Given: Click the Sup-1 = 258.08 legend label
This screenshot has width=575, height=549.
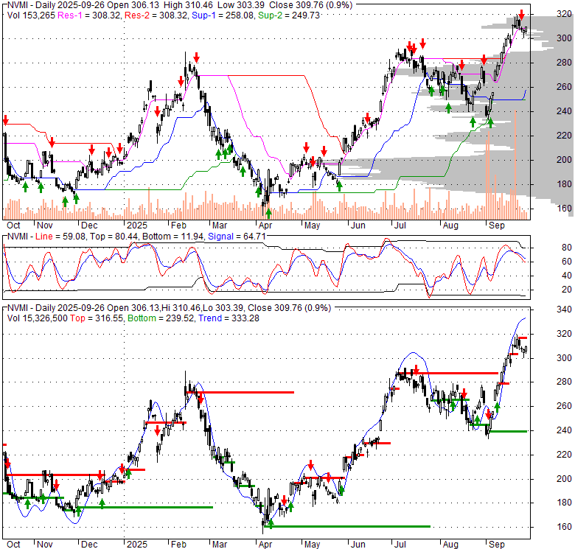Looking at the screenshot, I should 223,15.
